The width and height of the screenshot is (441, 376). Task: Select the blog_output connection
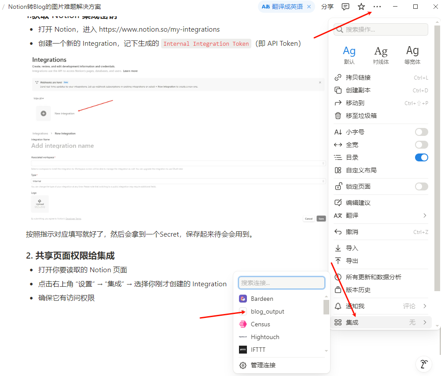coord(280,311)
